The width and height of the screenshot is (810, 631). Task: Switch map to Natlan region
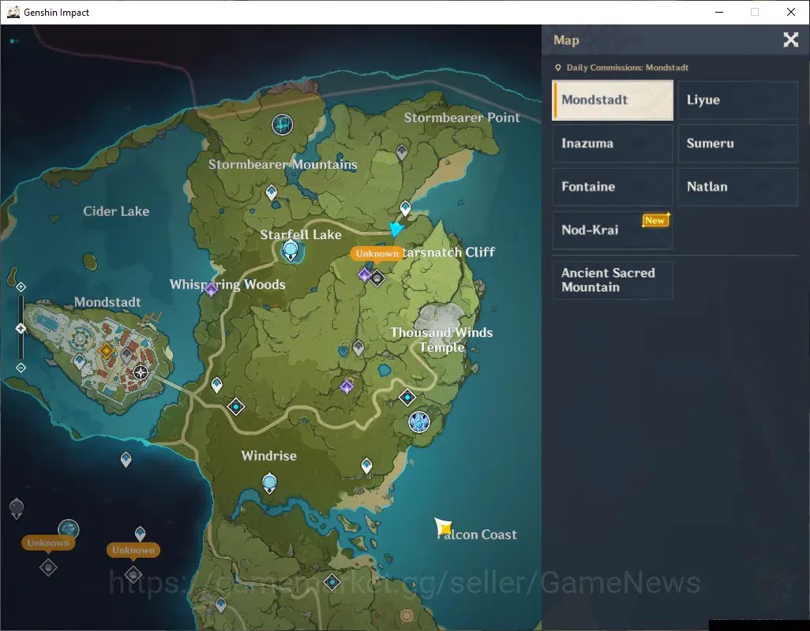(x=737, y=187)
